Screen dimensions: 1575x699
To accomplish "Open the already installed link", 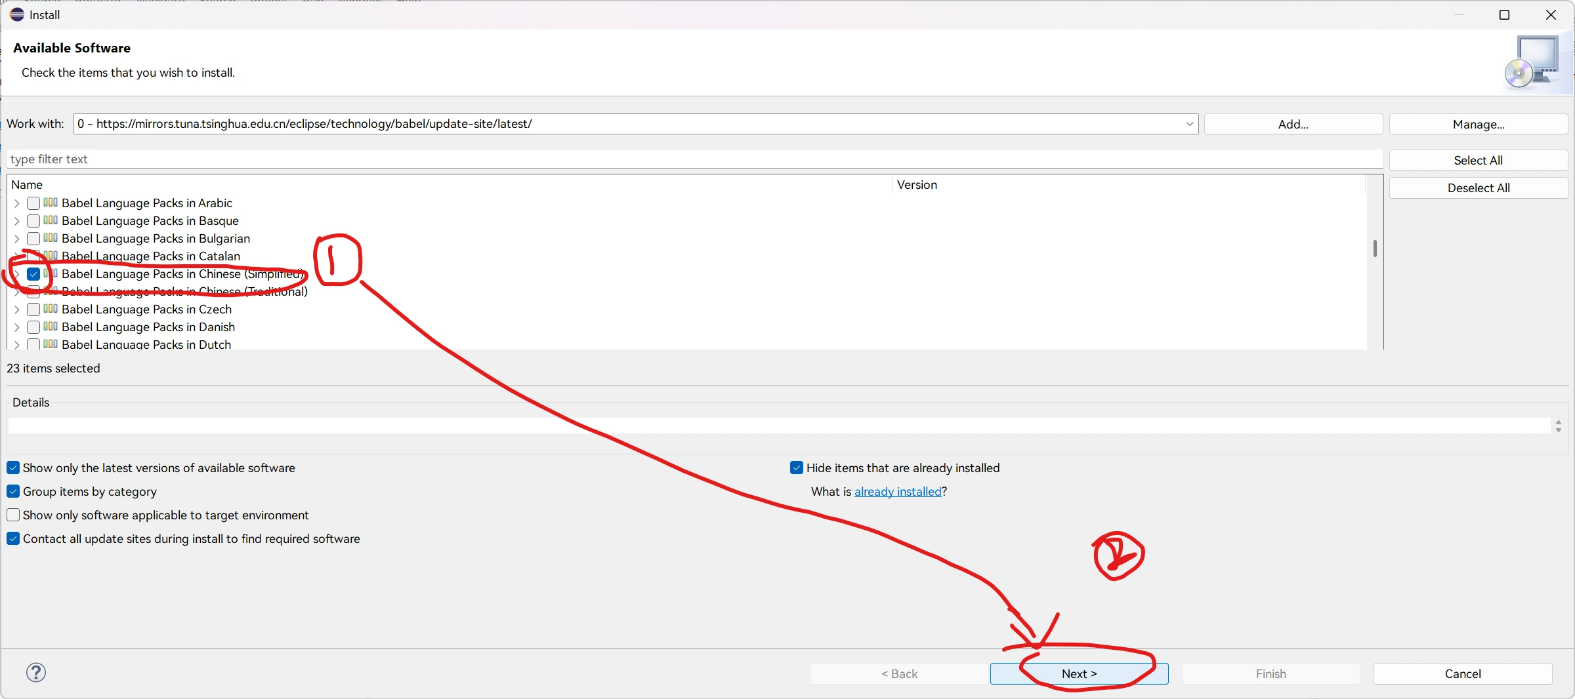I will pos(897,492).
